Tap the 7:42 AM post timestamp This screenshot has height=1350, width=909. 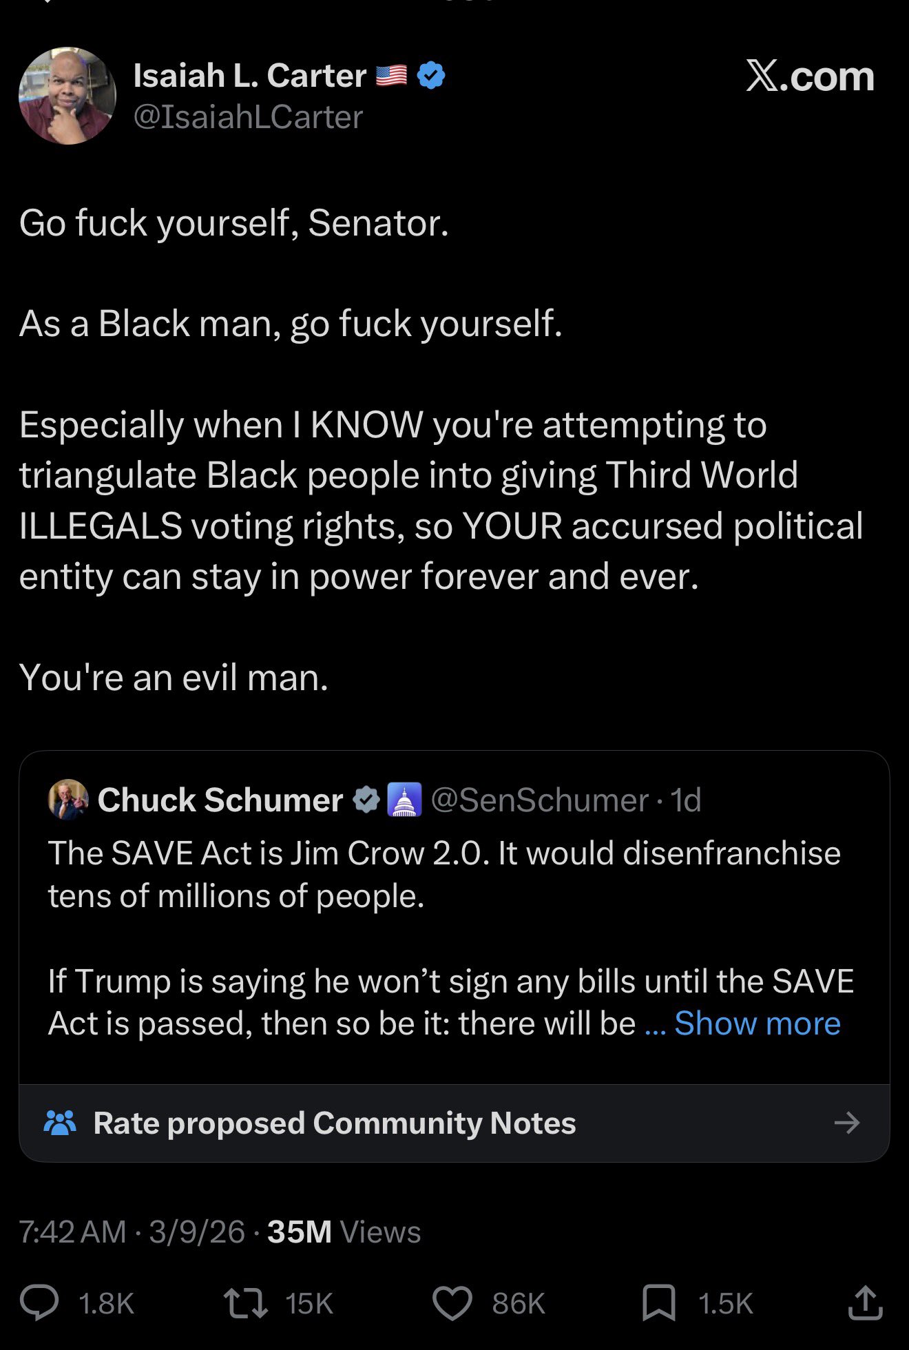pyautogui.click(x=72, y=1232)
